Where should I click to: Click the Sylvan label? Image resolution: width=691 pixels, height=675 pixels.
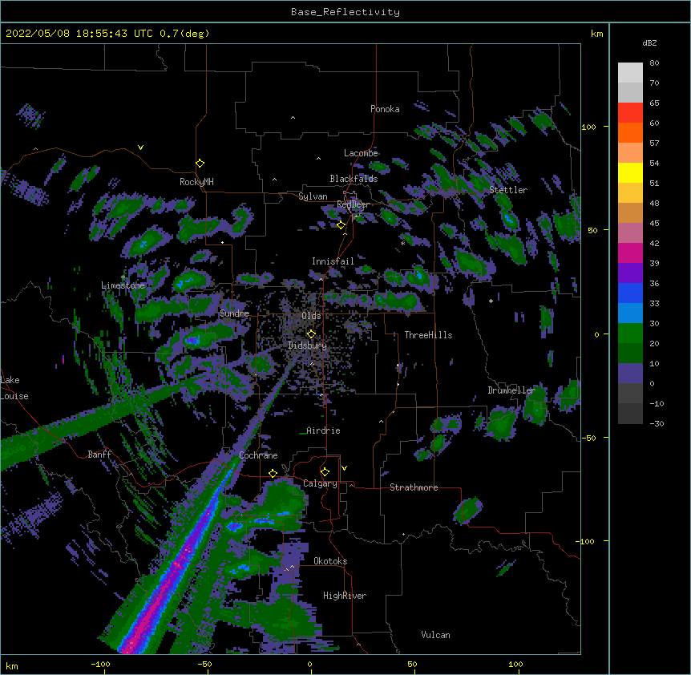[x=313, y=196]
